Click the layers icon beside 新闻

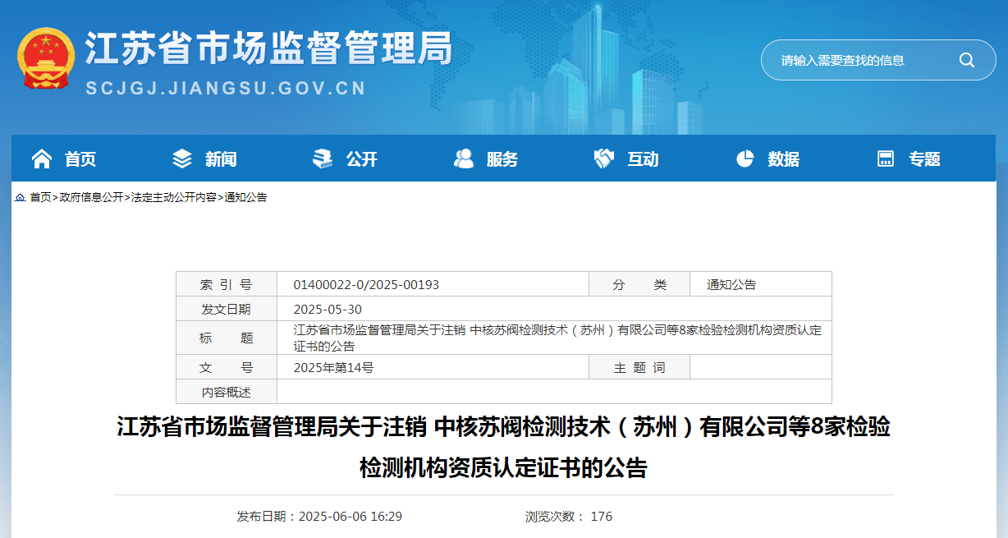tap(182, 159)
